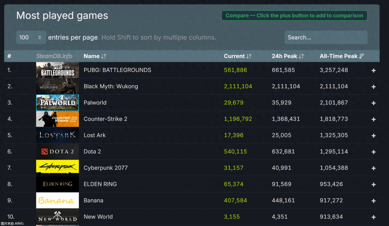Viewport: 389px width, 226px height.
Task: Click the plus icon in Banana row
Action: coord(374,201)
